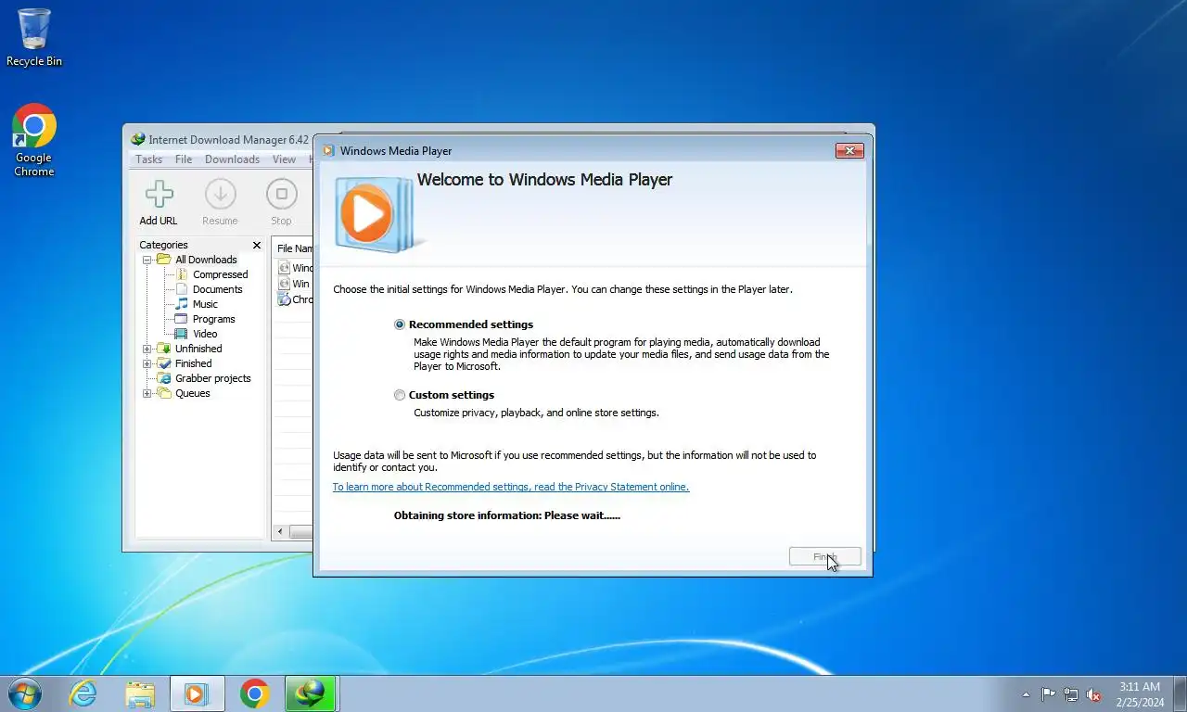Switch to Internet Download Manager taskbar button
Image resolution: width=1187 pixels, height=712 pixels.
point(310,693)
